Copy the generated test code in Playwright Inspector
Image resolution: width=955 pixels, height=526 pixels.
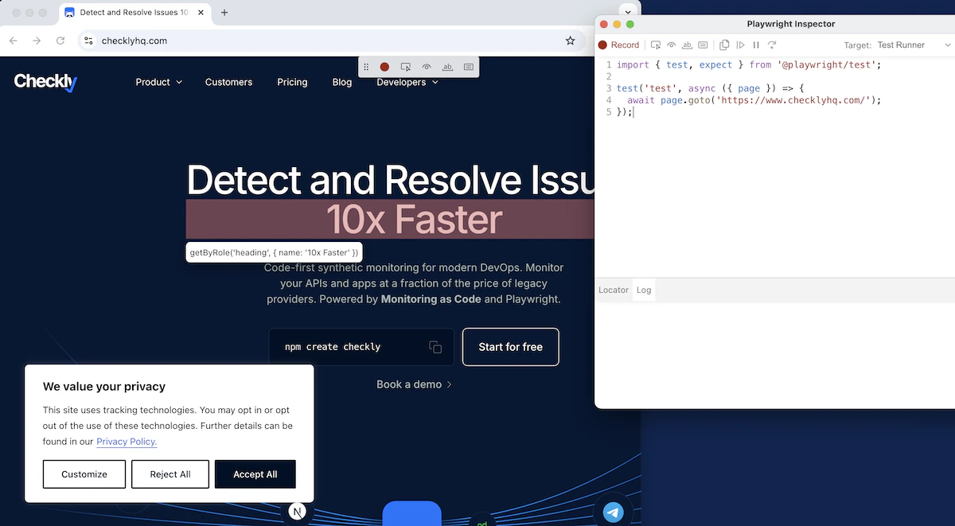pos(724,45)
